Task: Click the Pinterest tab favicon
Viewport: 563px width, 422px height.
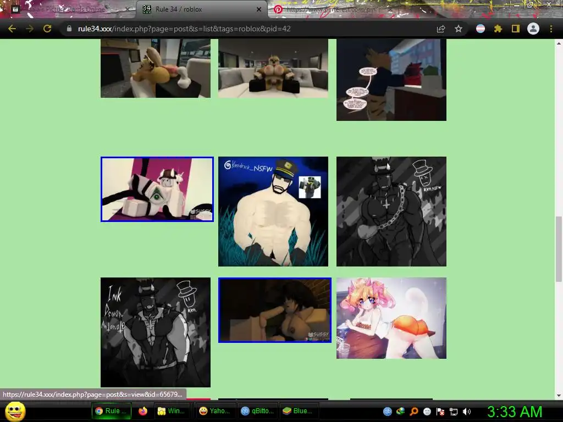Action: [278, 9]
